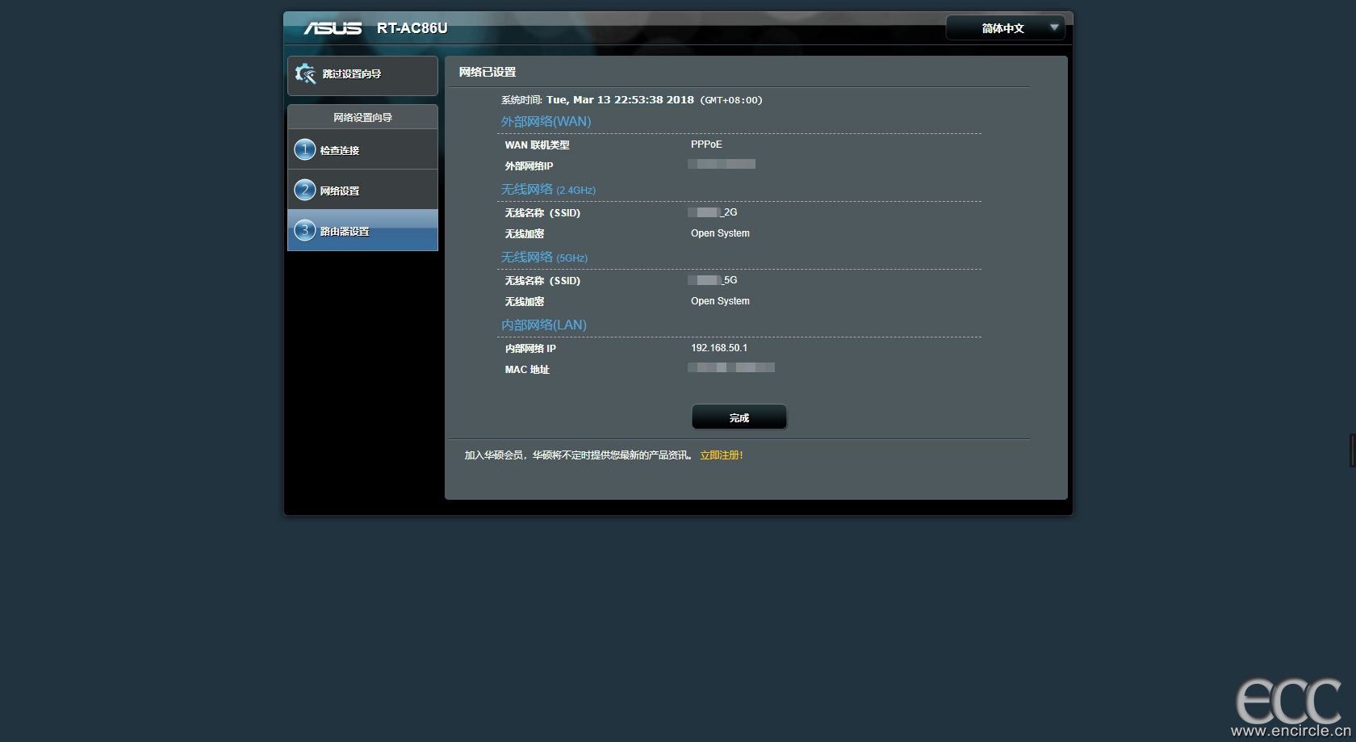This screenshot has width=1356, height=742.
Task: Click the step 3 number circle icon
Action: pos(304,230)
